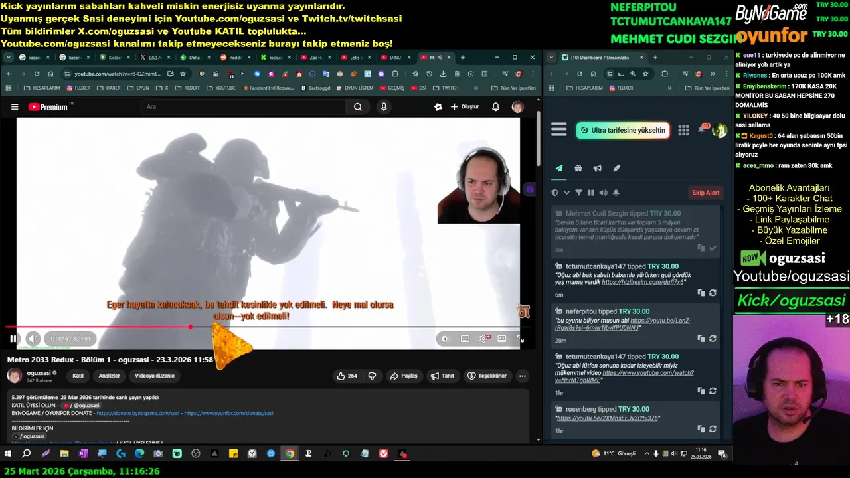The width and height of the screenshot is (850, 478).
Task: Switch to the kick.com browser tab
Action: coord(273,58)
